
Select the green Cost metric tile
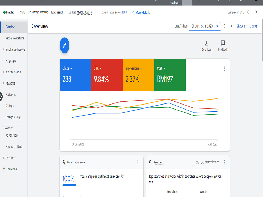tap(170, 75)
